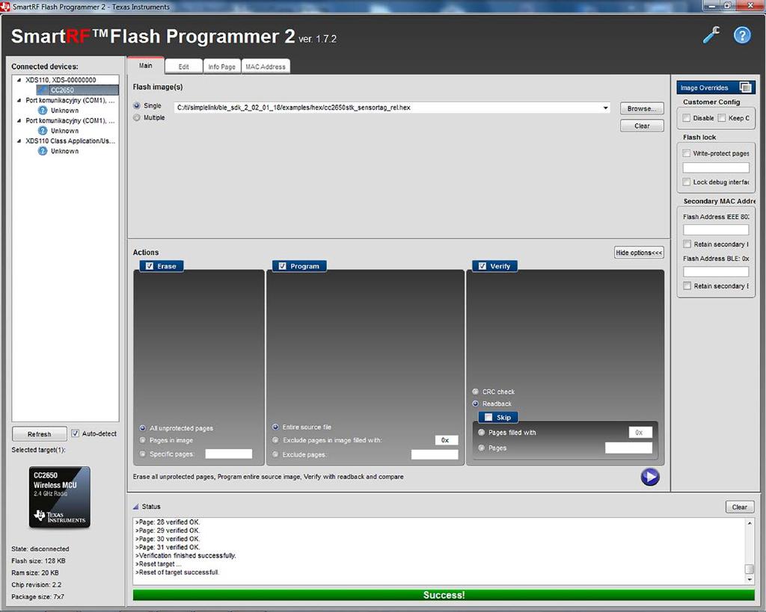Check the Disable customer config checkbox
The height and width of the screenshot is (612, 766).
(x=687, y=118)
